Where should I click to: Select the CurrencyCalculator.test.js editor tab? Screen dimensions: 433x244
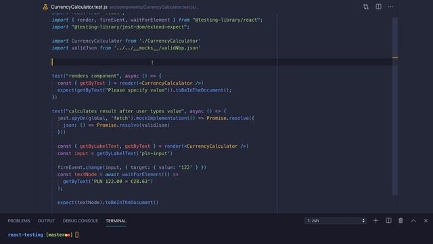coord(79,7)
